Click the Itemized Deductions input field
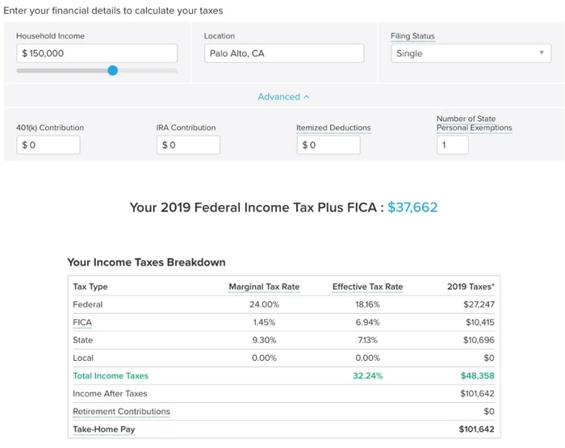This screenshot has width=565, height=448. click(328, 145)
